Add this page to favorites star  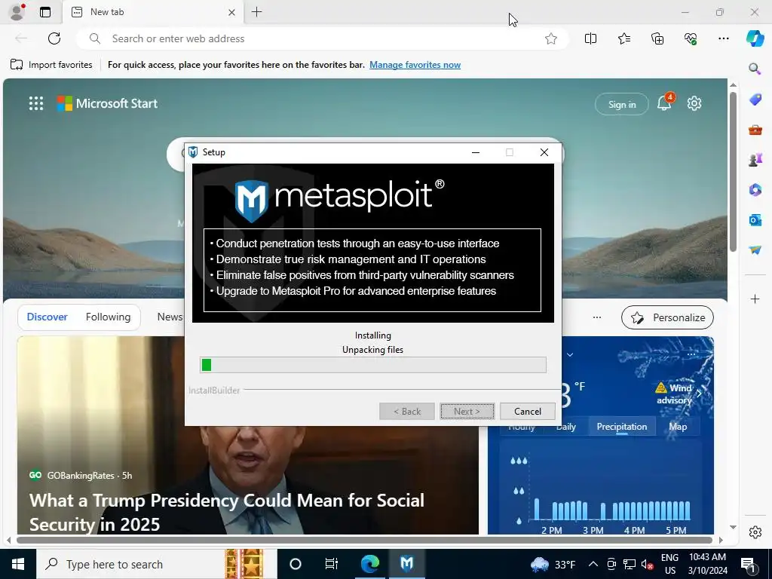[x=551, y=38]
